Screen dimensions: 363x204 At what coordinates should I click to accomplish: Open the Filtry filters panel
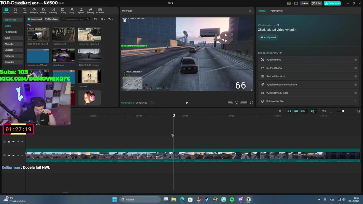[x=72, y=11]
